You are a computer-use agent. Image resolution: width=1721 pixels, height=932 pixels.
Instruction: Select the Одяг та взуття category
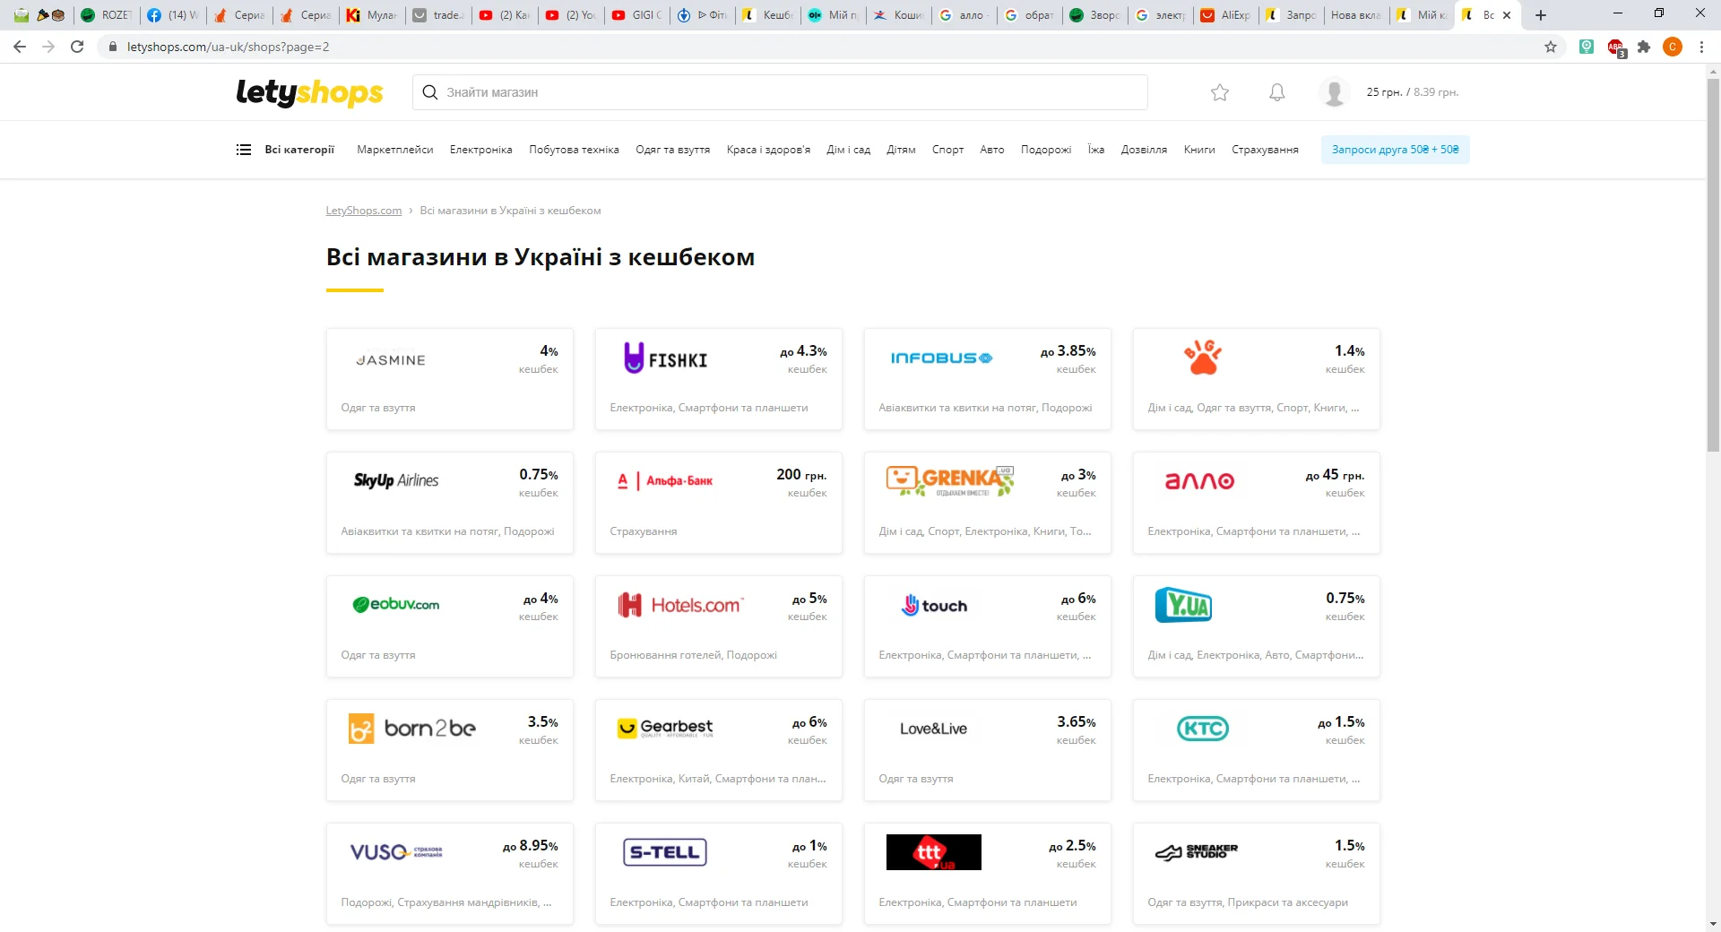pos(673,150)
